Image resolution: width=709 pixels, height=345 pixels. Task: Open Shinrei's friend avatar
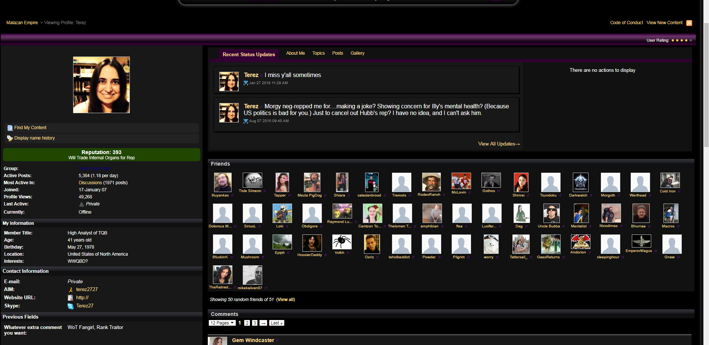pyautogui.click(x=521, y=182)
